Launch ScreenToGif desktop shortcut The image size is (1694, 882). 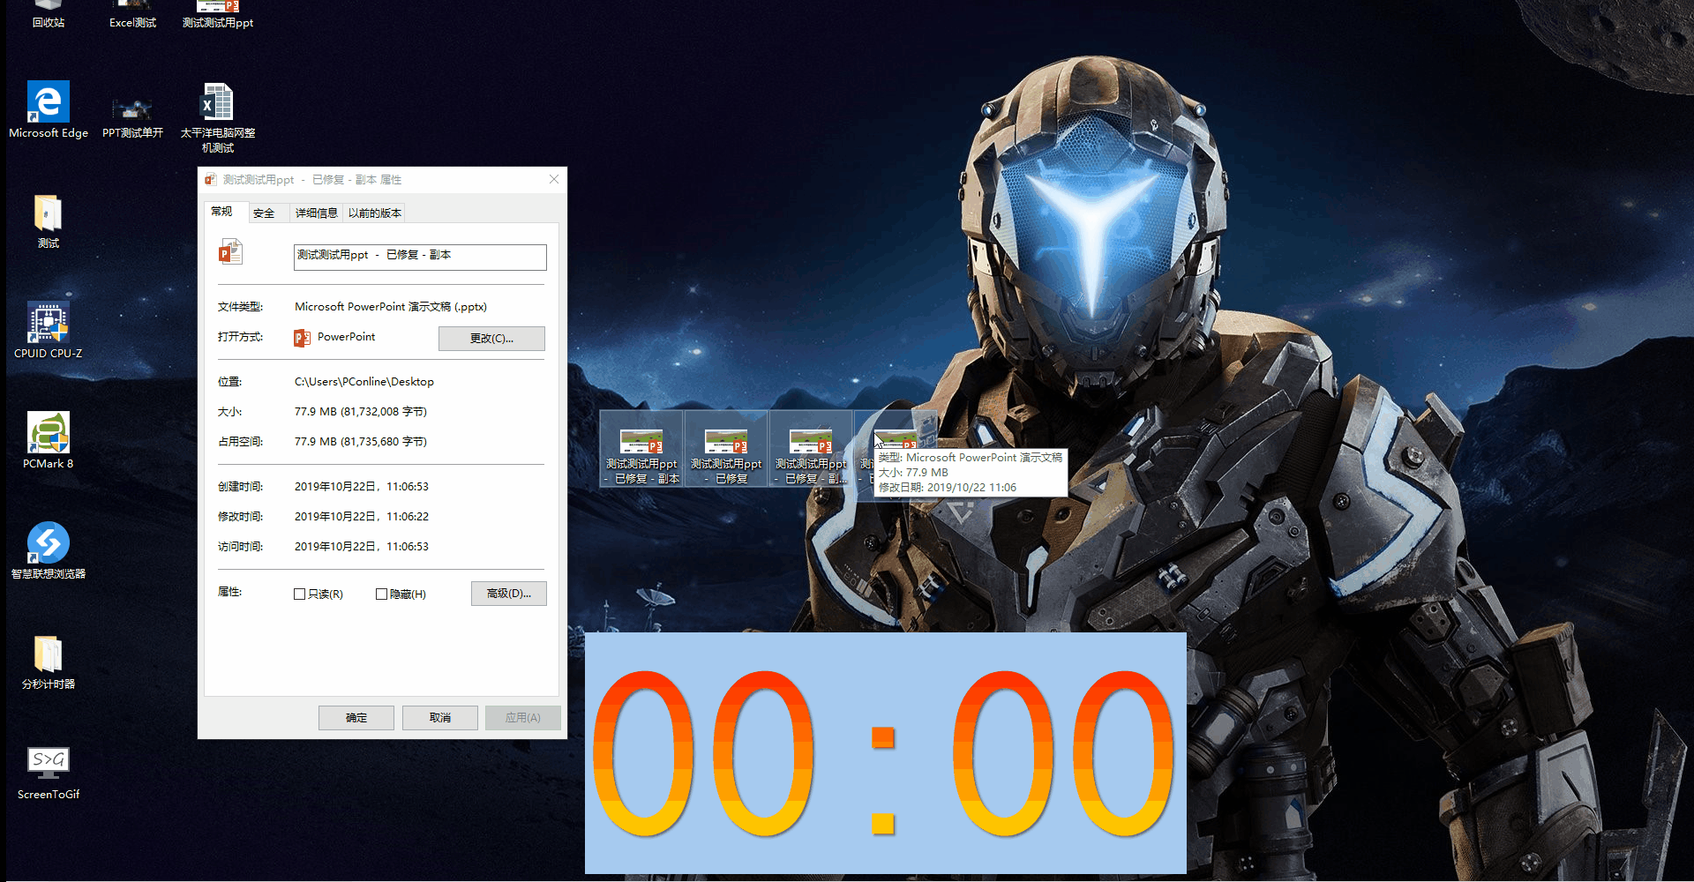click(x=49, y=772)
